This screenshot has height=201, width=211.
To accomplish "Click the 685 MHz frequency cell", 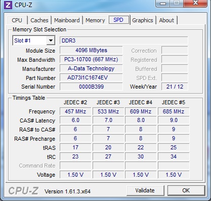I will point(174,111).
